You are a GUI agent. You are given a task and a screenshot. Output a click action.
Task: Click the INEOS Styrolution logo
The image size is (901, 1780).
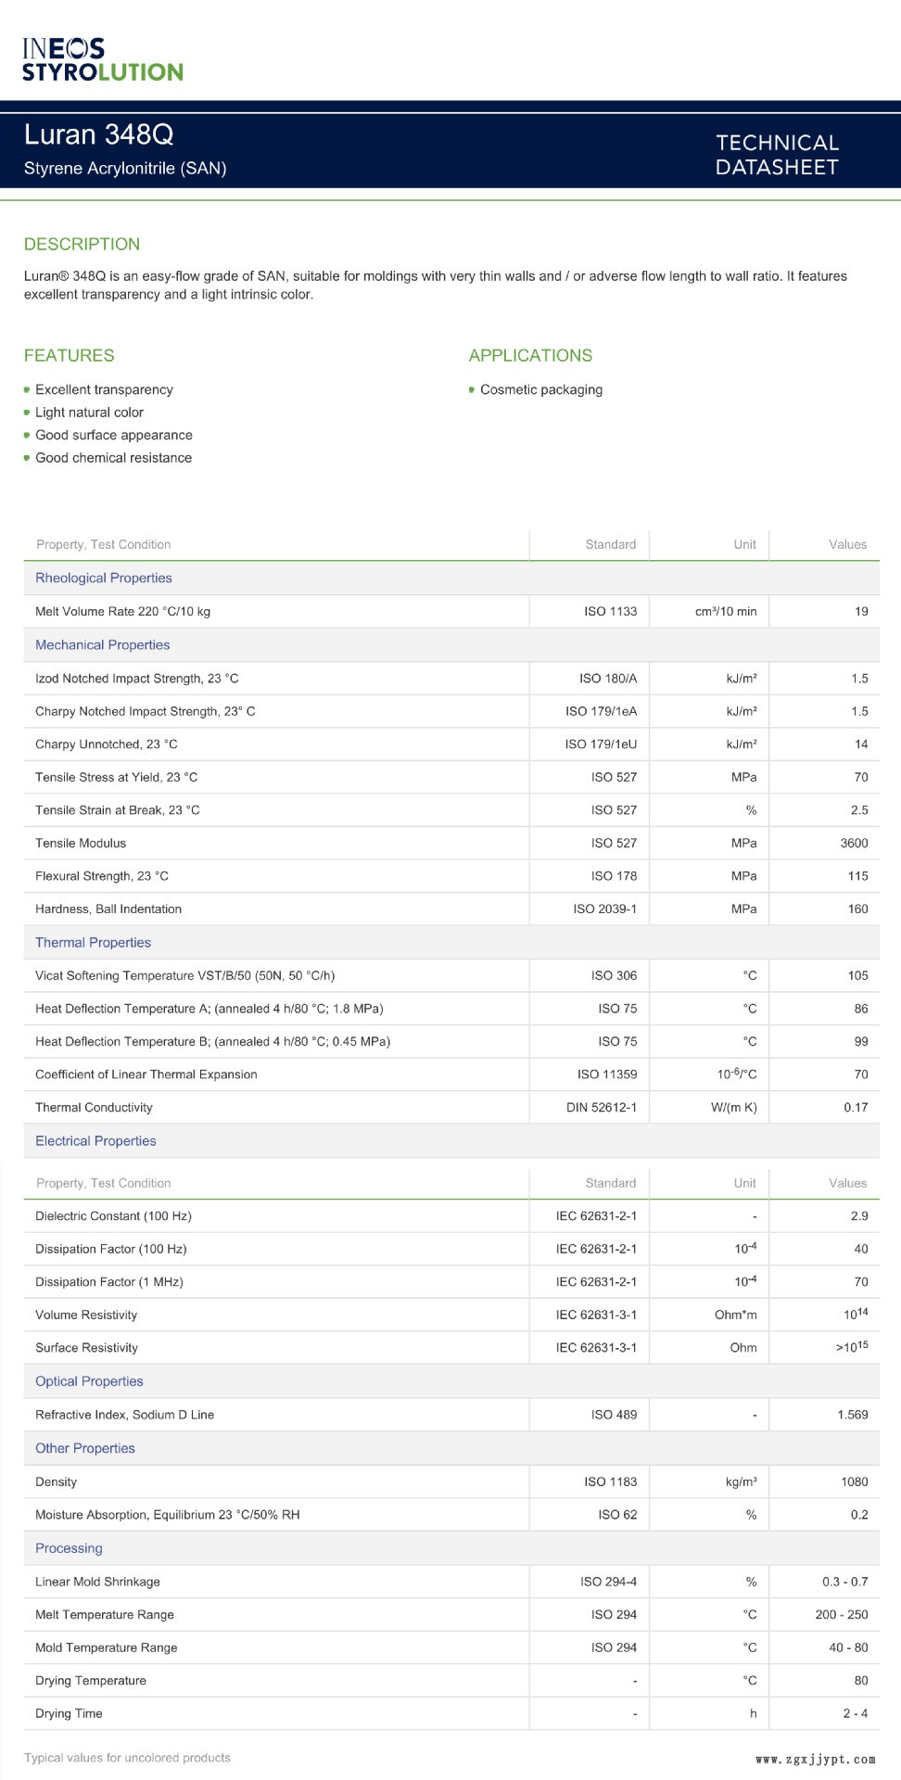[x=102, y=60]
